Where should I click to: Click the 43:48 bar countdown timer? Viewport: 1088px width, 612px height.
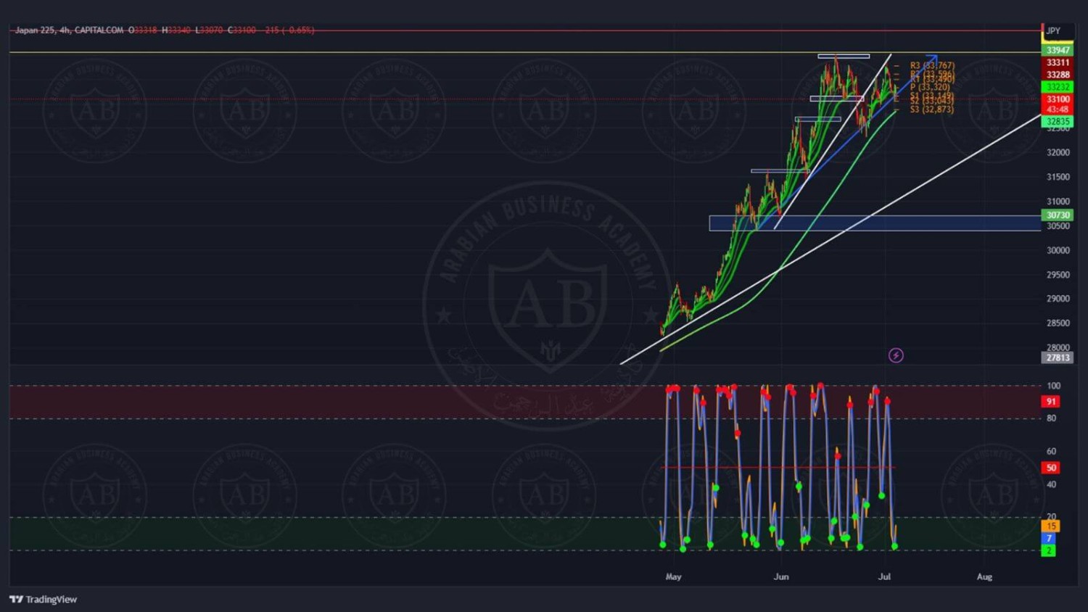[x=1058, y=109]
